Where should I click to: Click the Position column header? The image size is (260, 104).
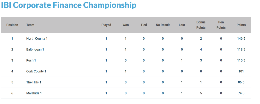coord(12,25)
